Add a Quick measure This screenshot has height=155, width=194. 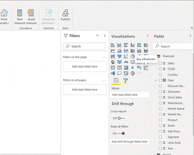[31, 17]
